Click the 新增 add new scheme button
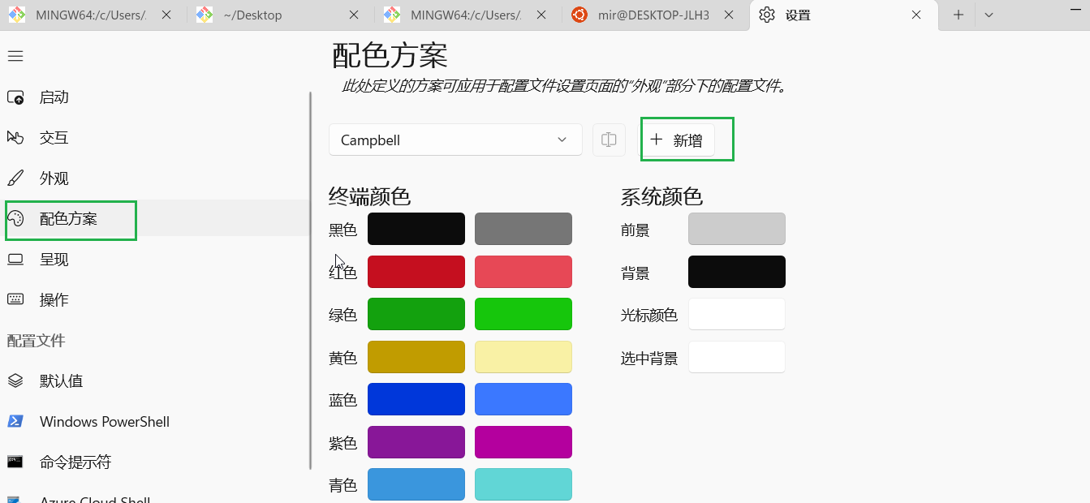Viewport: 1090px width, 503px height. (678, 140)
